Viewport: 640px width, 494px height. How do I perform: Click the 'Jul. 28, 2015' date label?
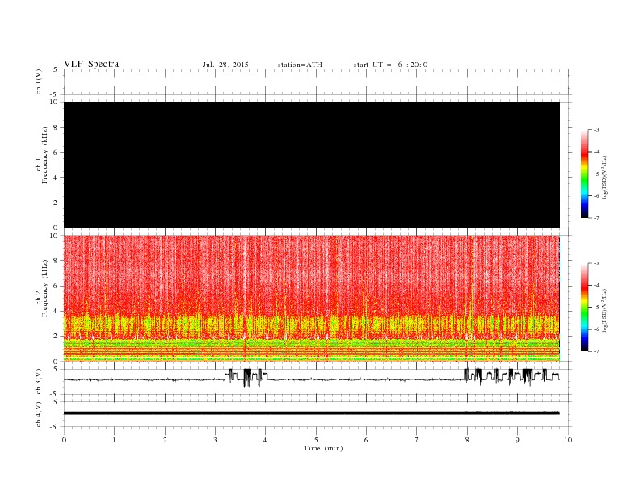pos(225,65)
